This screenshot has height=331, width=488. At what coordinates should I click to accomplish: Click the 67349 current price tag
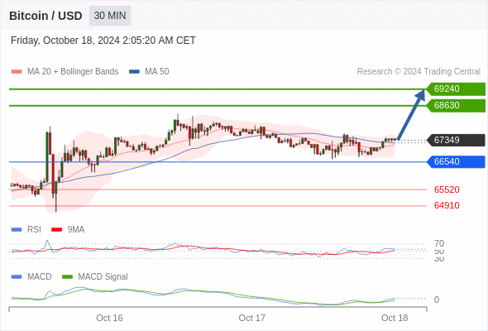pyautogui.click(x=456, y=140)
